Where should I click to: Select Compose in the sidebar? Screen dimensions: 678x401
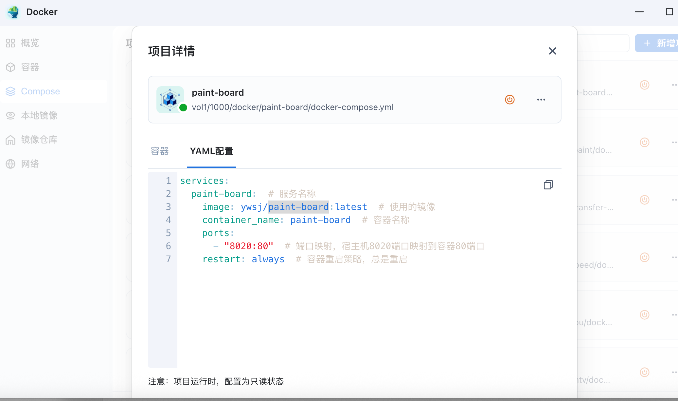[x=40, y=91]
